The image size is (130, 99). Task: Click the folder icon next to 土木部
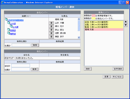(9, 23)
